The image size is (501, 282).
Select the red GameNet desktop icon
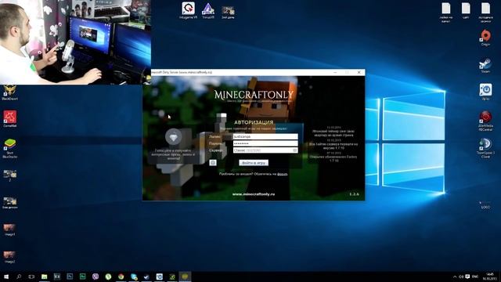(10, 118)
